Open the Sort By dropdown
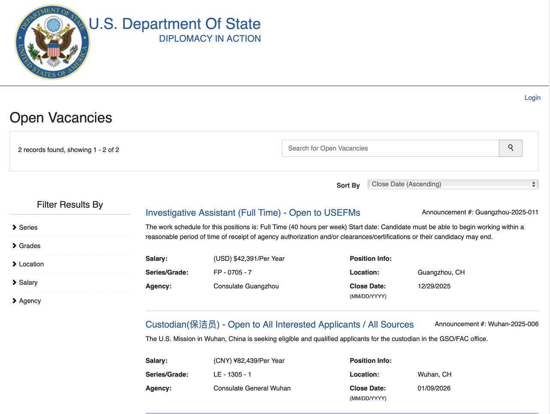Viewport: 550px width, 414px height. (453, 184)
